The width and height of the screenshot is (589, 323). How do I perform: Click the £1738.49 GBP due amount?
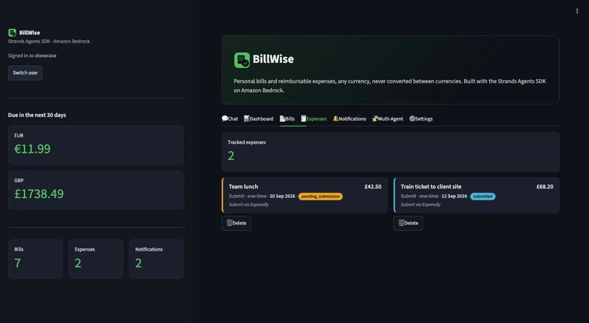[39, 194]
